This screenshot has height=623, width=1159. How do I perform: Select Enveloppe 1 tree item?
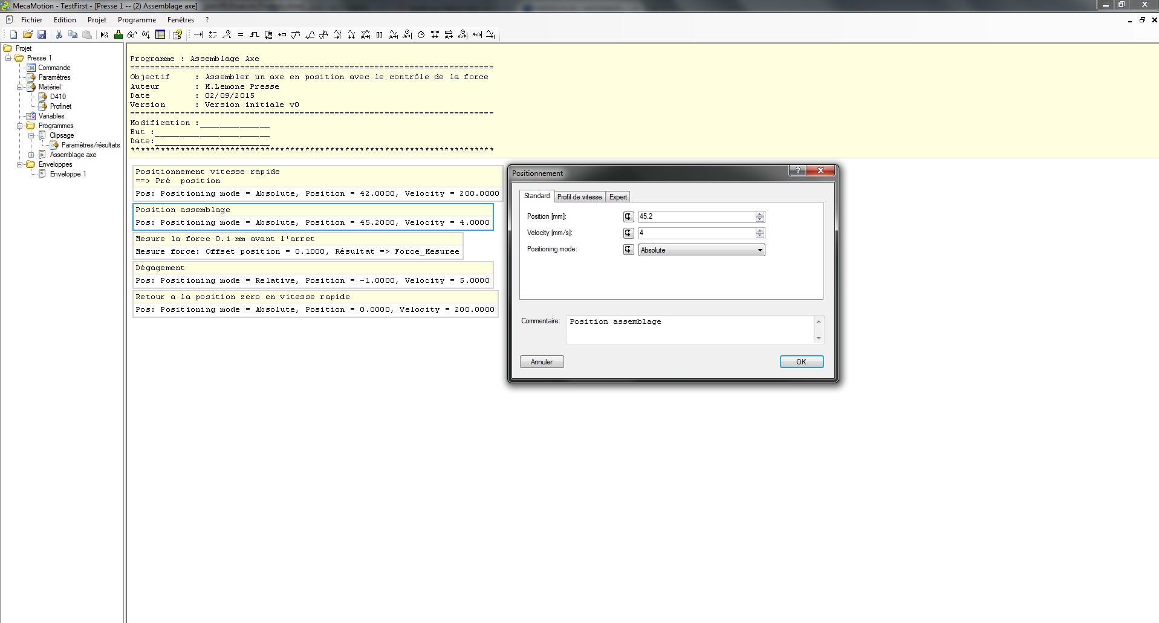tap(68, 174)
